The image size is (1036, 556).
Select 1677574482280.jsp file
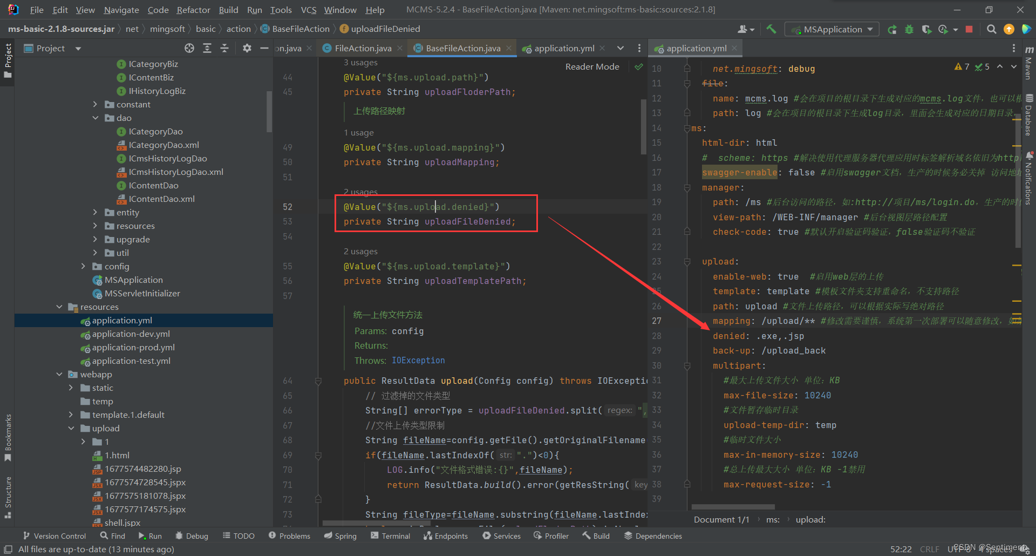click(x=137, y=469)
